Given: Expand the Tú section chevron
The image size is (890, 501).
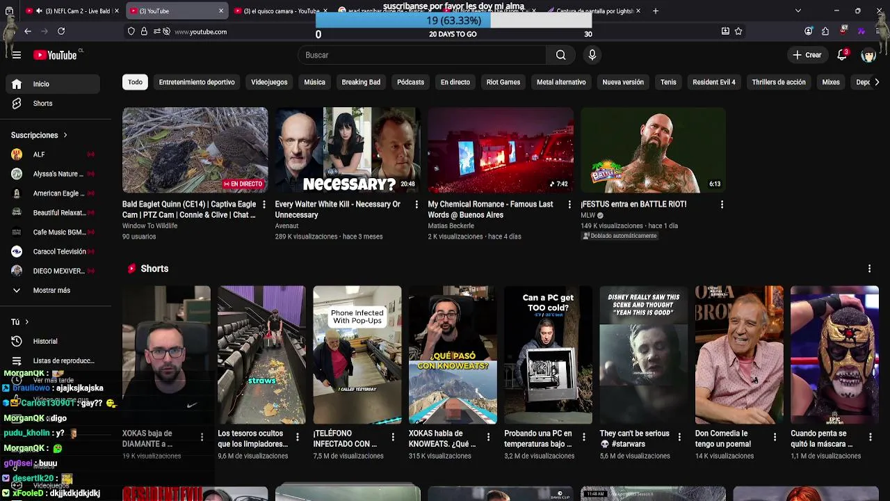Looking at the screenshot, I should [26, 322].
